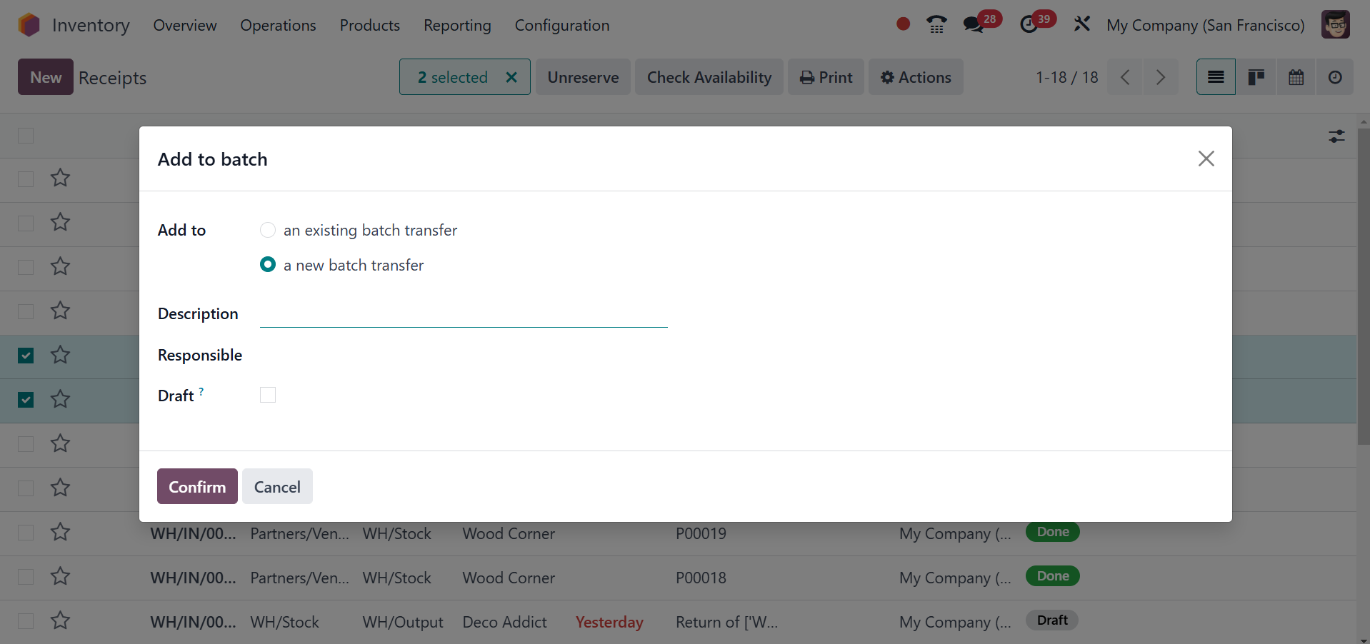Image resolution: width=1370 pixels, height=644 pixels.
Task: Select 'a new batch transfer' option
Action: (268, 265)
